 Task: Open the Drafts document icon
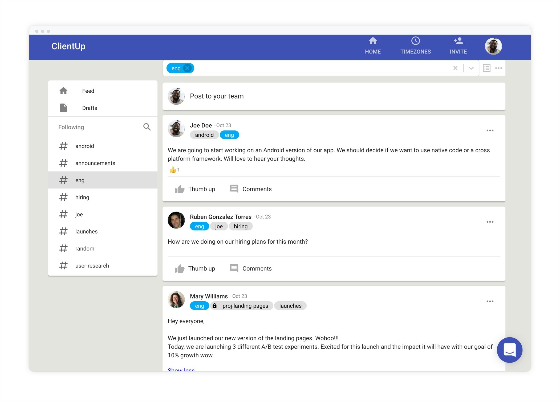tap(63, 108)
